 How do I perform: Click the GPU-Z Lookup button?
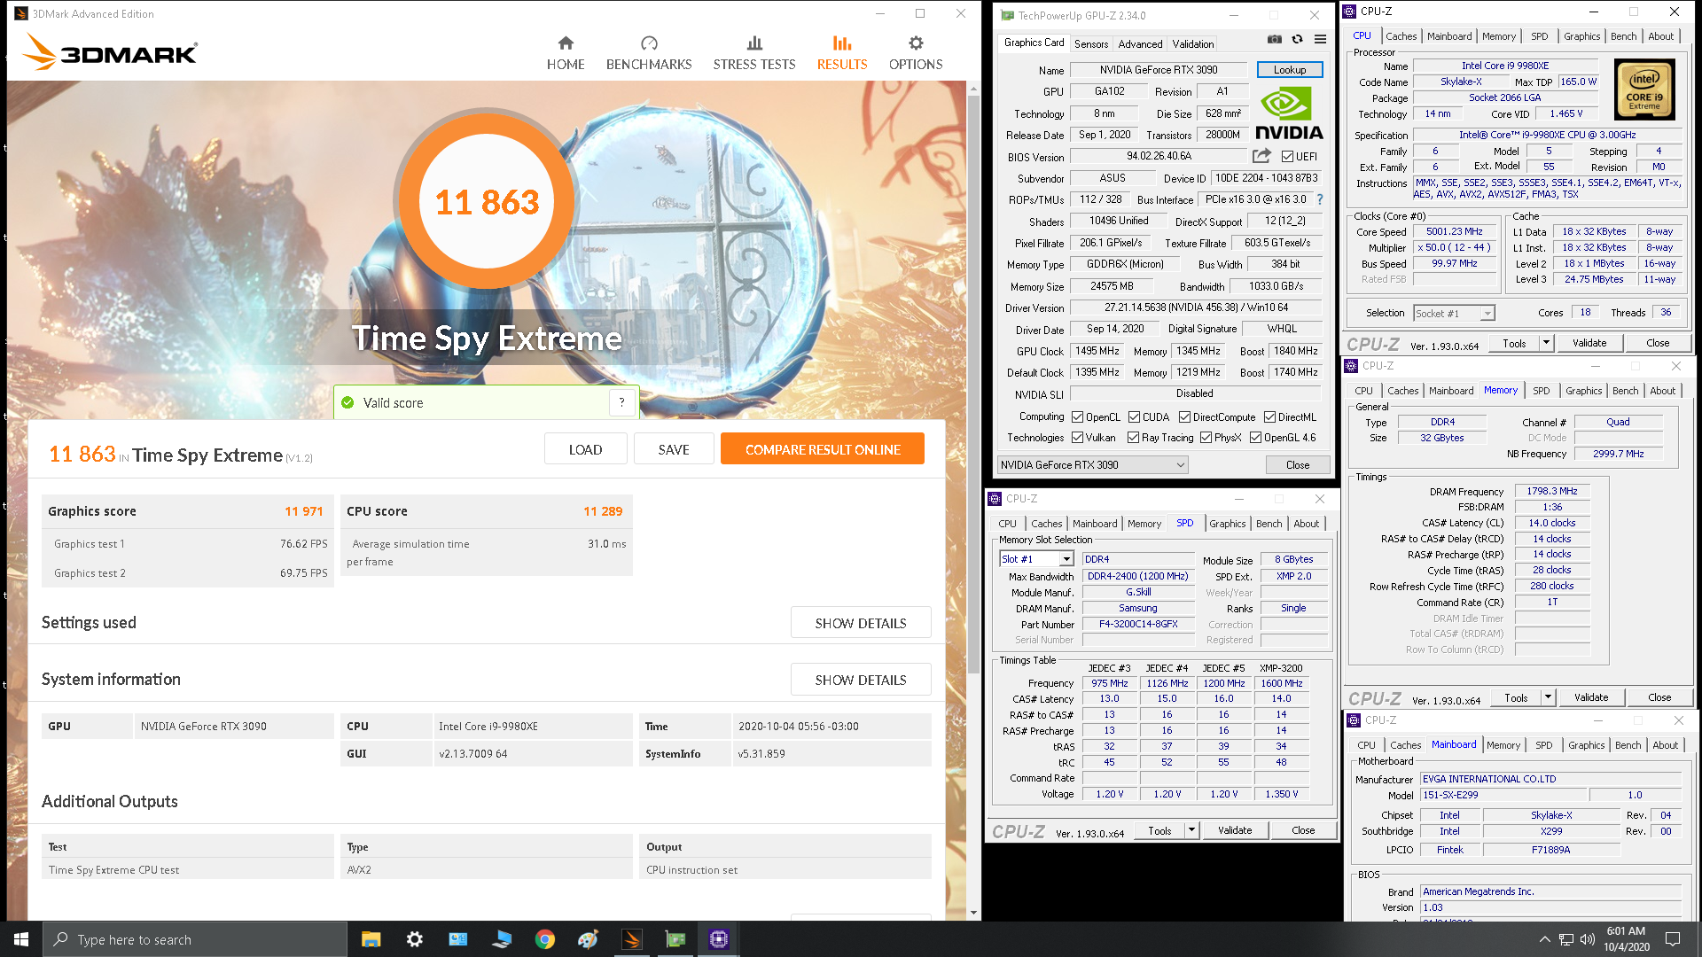pos(1290,70)
